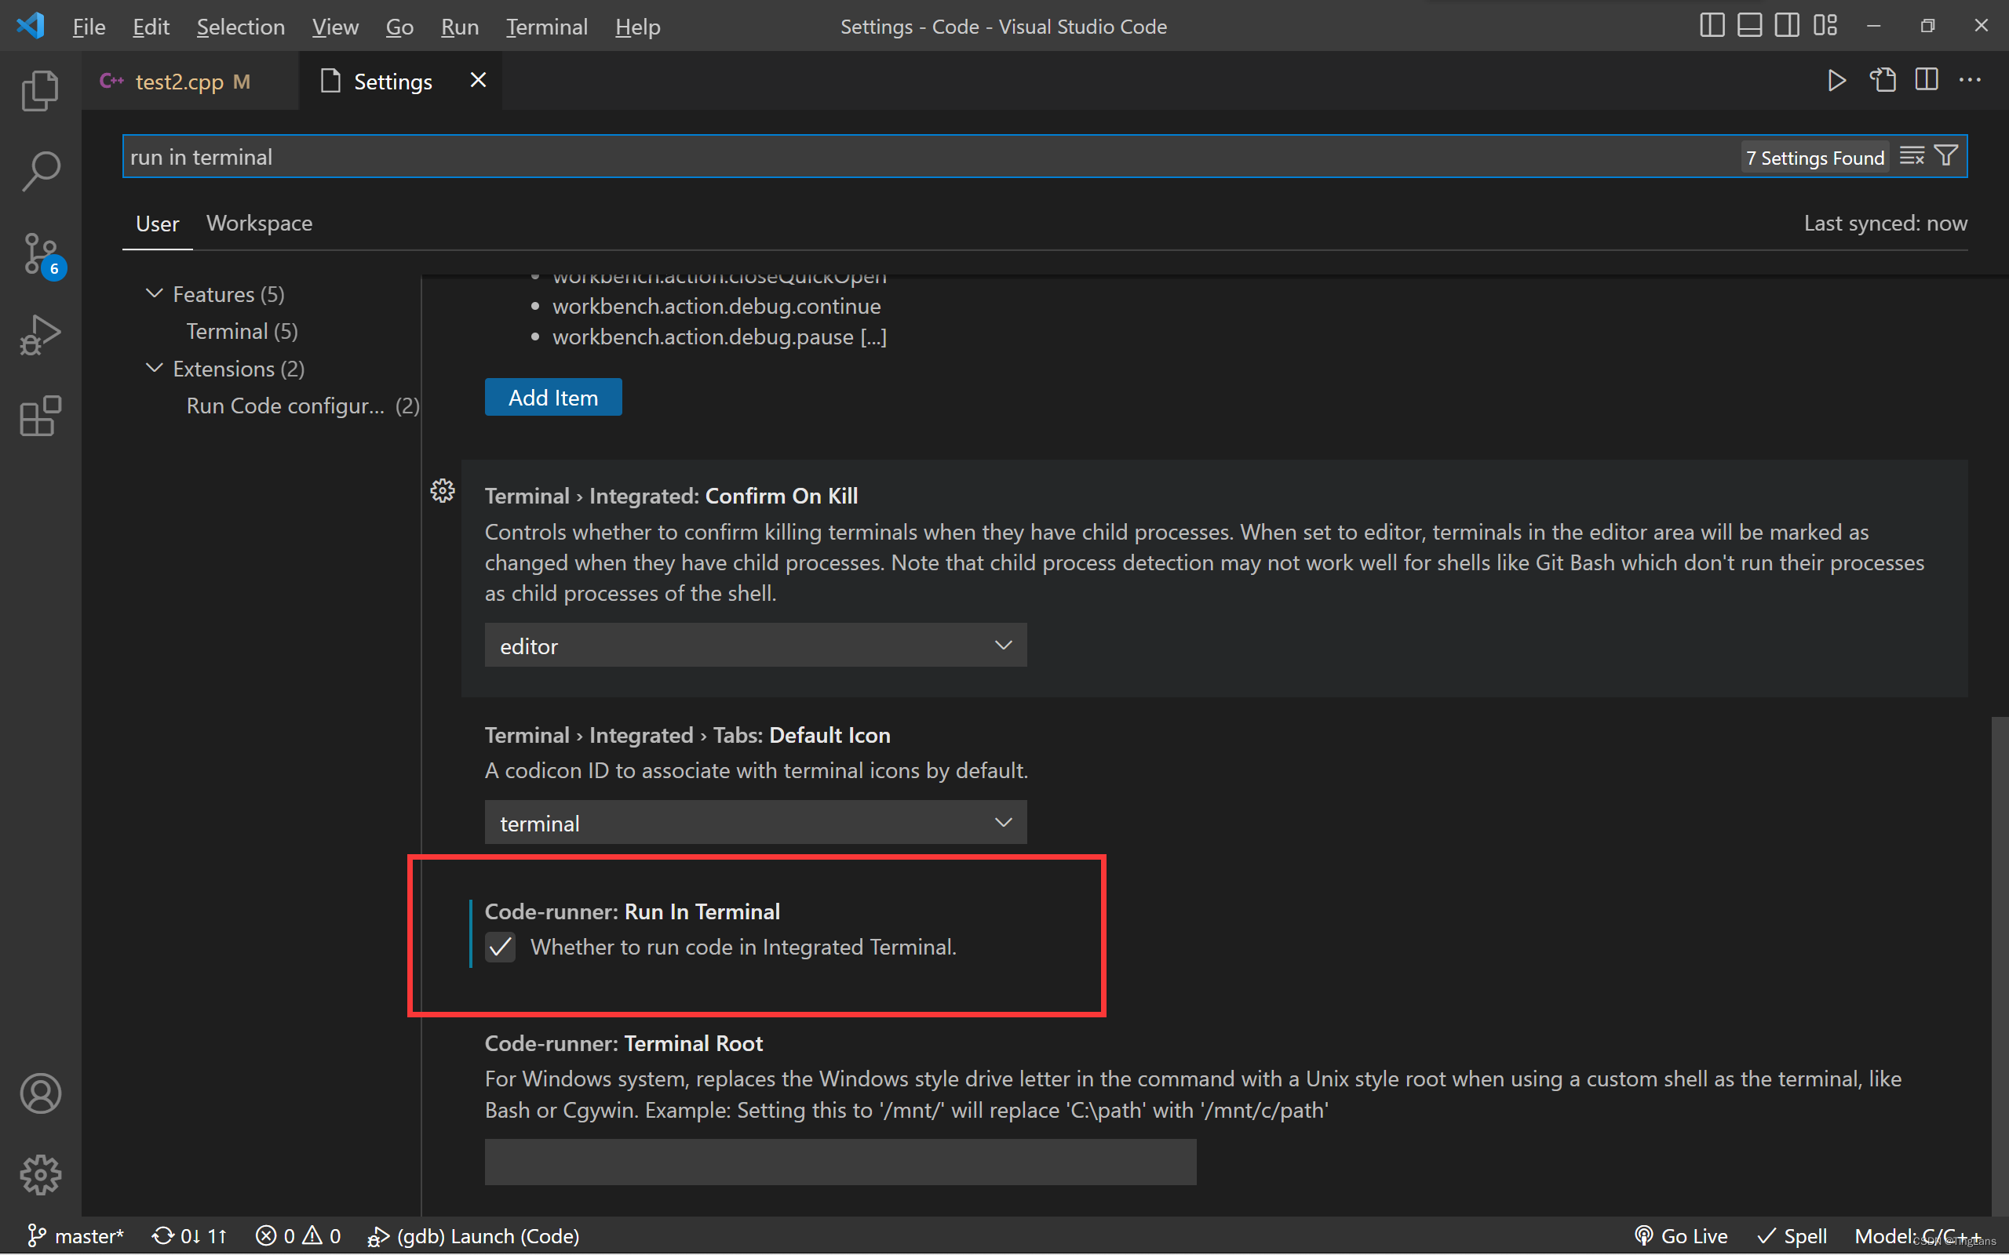
Task: Split the editor to the right
Action: click(1927, 81)
